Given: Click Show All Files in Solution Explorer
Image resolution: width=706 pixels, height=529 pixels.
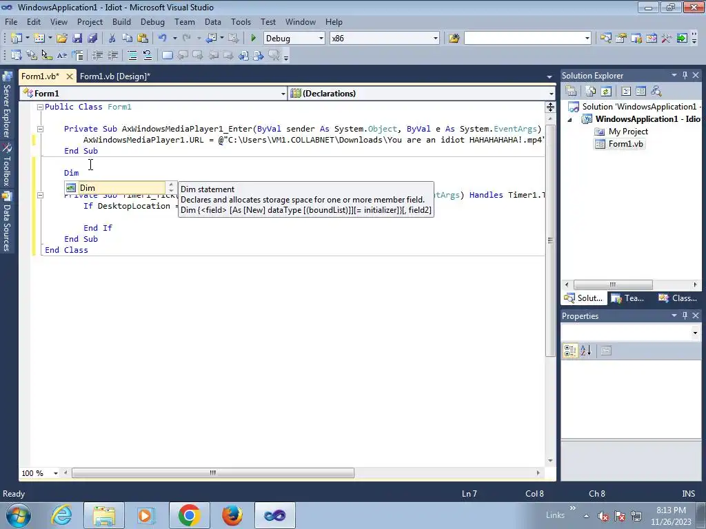Looking at the screenshot, I should 591,92.
